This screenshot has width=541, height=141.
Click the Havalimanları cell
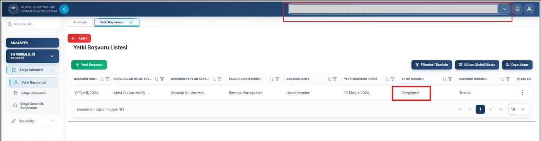click(x=299, y=93)
